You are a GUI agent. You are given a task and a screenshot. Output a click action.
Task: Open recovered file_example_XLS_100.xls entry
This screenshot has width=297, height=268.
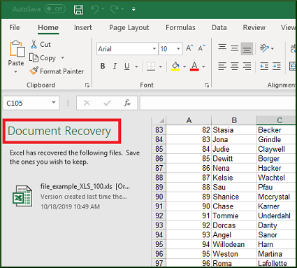click(72, 197)
